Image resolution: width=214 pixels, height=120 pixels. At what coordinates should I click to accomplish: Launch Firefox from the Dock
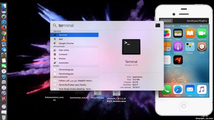pyautogui.click(x=4, y=27)
